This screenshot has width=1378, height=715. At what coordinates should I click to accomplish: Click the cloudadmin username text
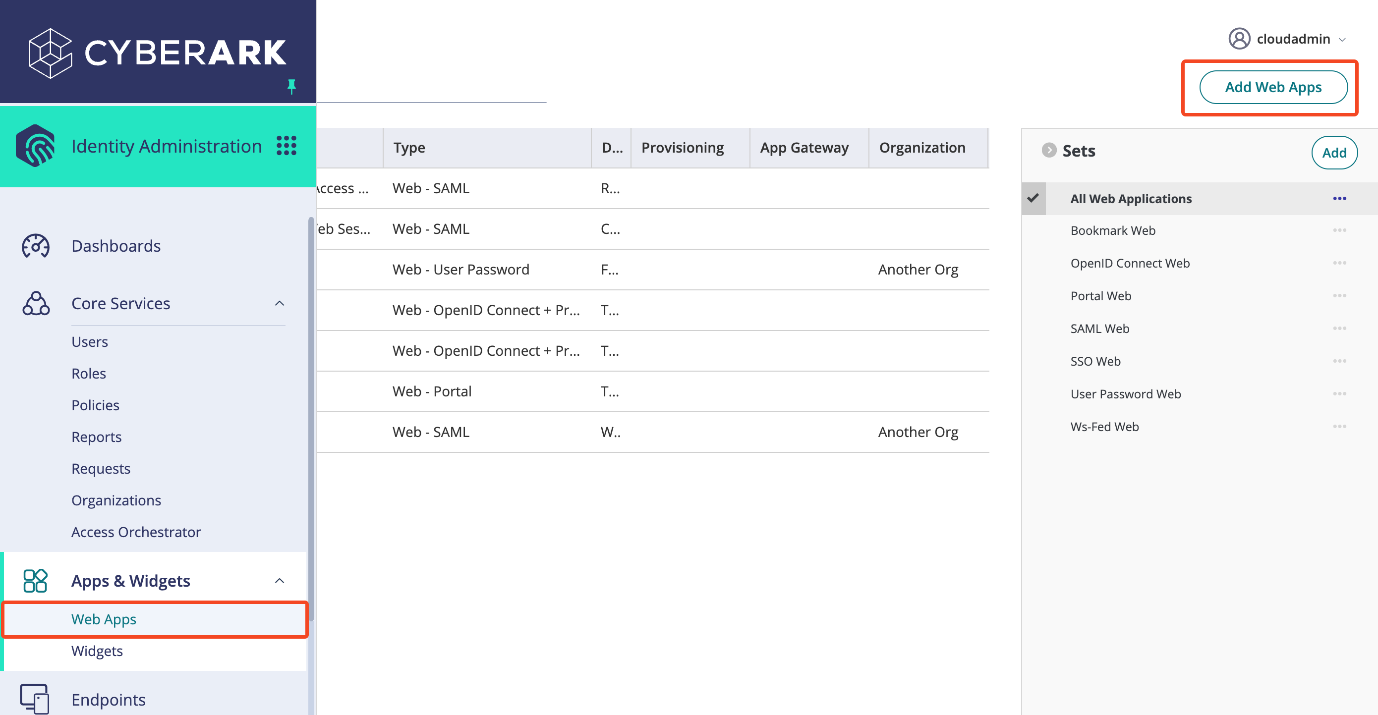click(1293, 39)
